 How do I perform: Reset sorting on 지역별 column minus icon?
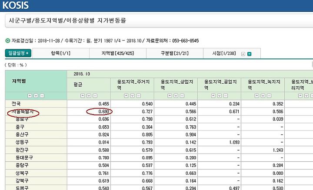(x=42, y=96)
